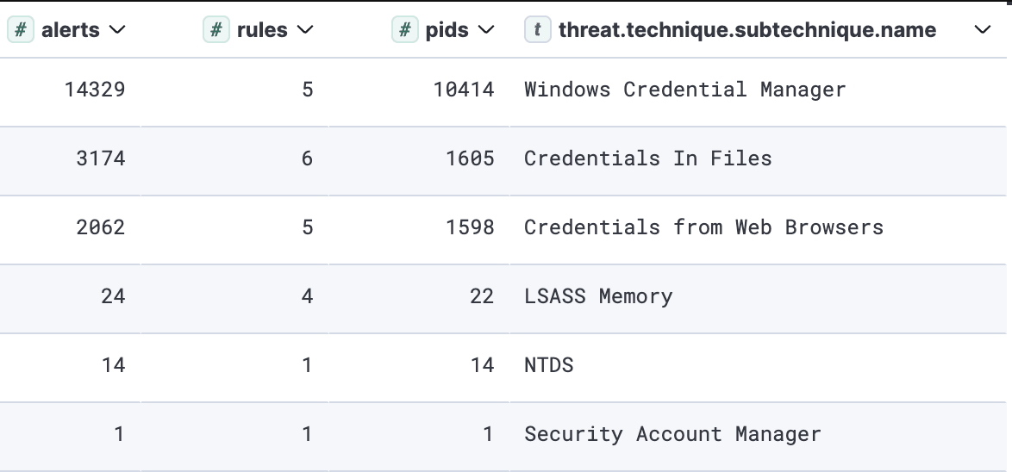
Task: Click the NTDS subtechnique cell
Action: (x=548, y=365)
